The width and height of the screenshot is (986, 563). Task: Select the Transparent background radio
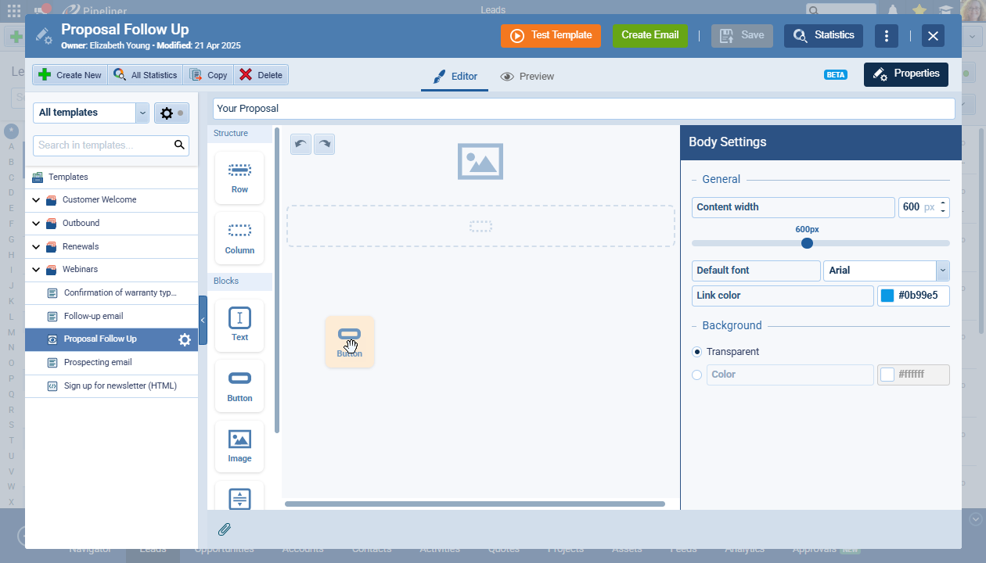click(697, 352)
